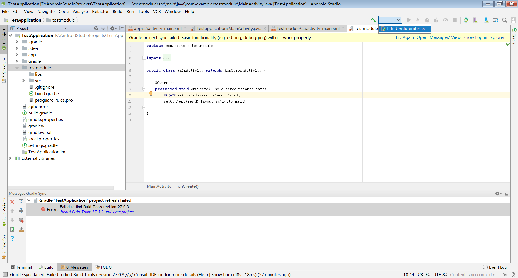The image size is (518, 278).
Task: Click the Make Project hammer icon
Action: (x=373, y=20)
